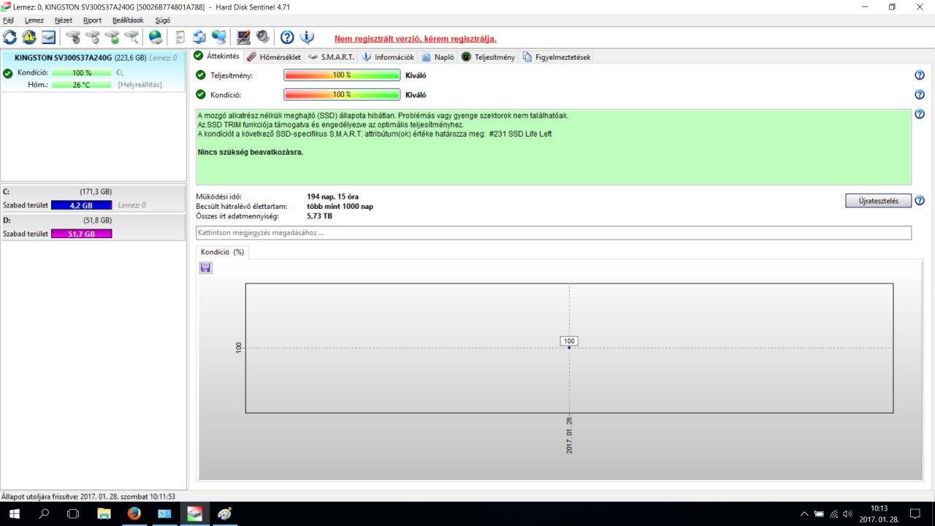Screen dimensions: 935x526
Task: Select the Áttekintés tab
Action: coord(217,56)
